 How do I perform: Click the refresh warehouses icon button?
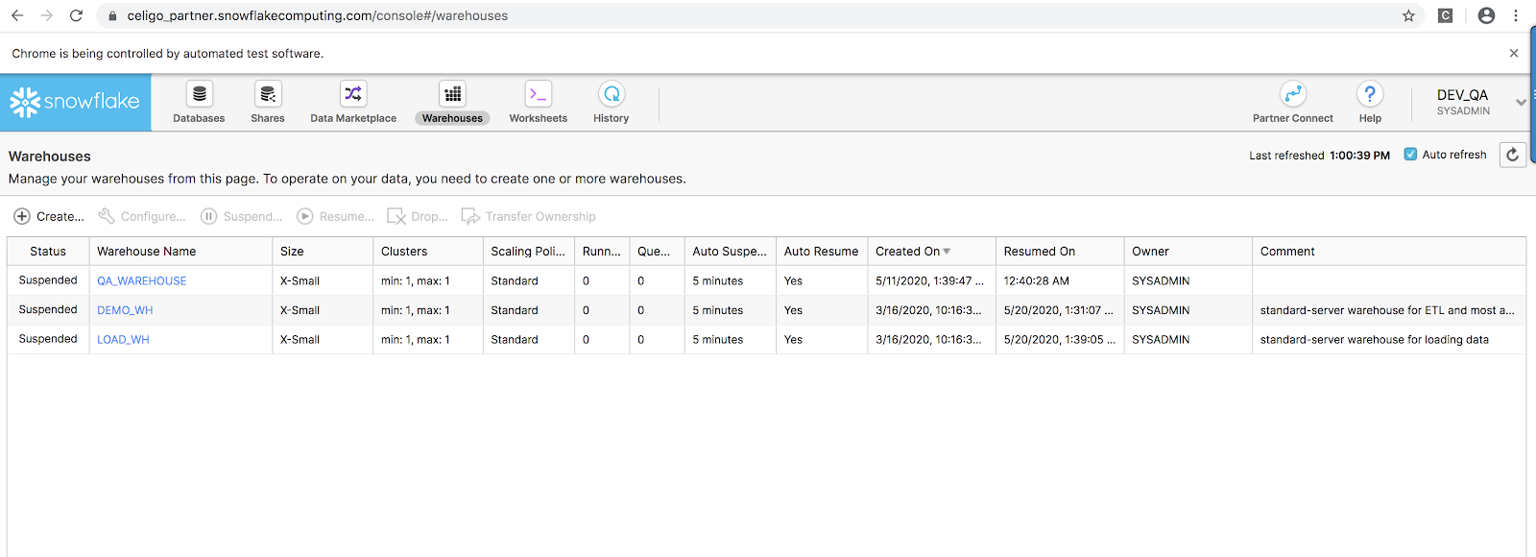tap(1512, 155)
